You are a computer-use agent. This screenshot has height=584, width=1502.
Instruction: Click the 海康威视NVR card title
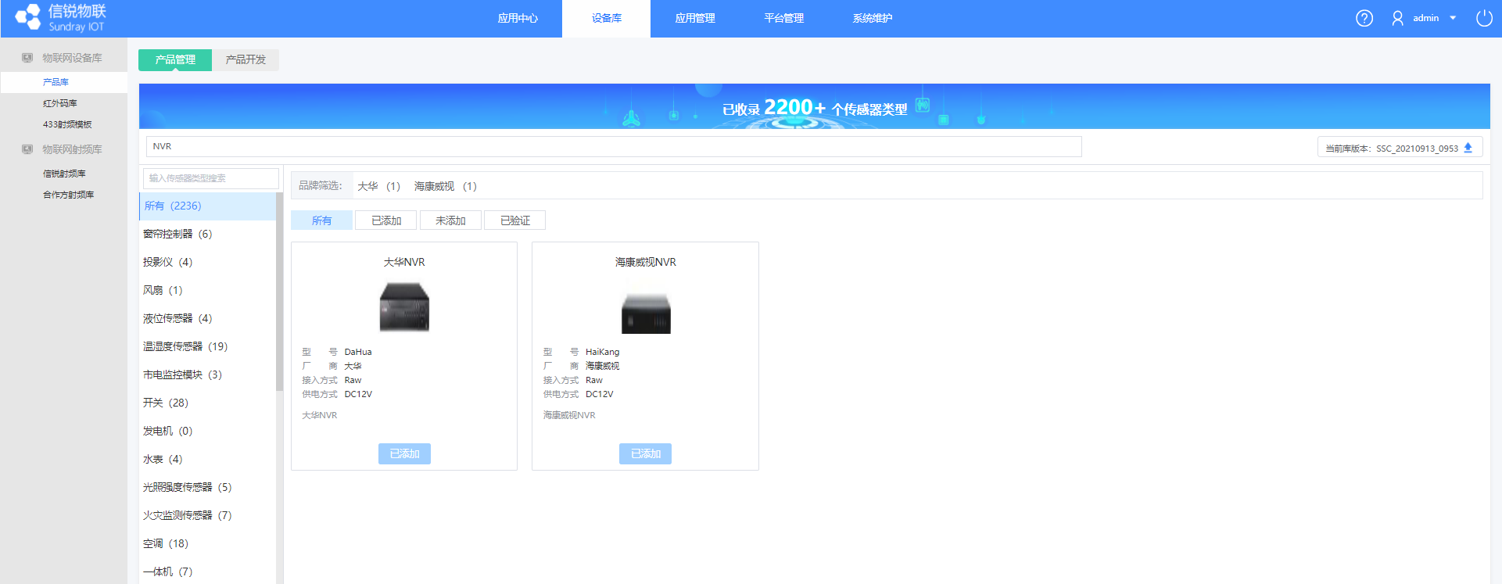645,262
